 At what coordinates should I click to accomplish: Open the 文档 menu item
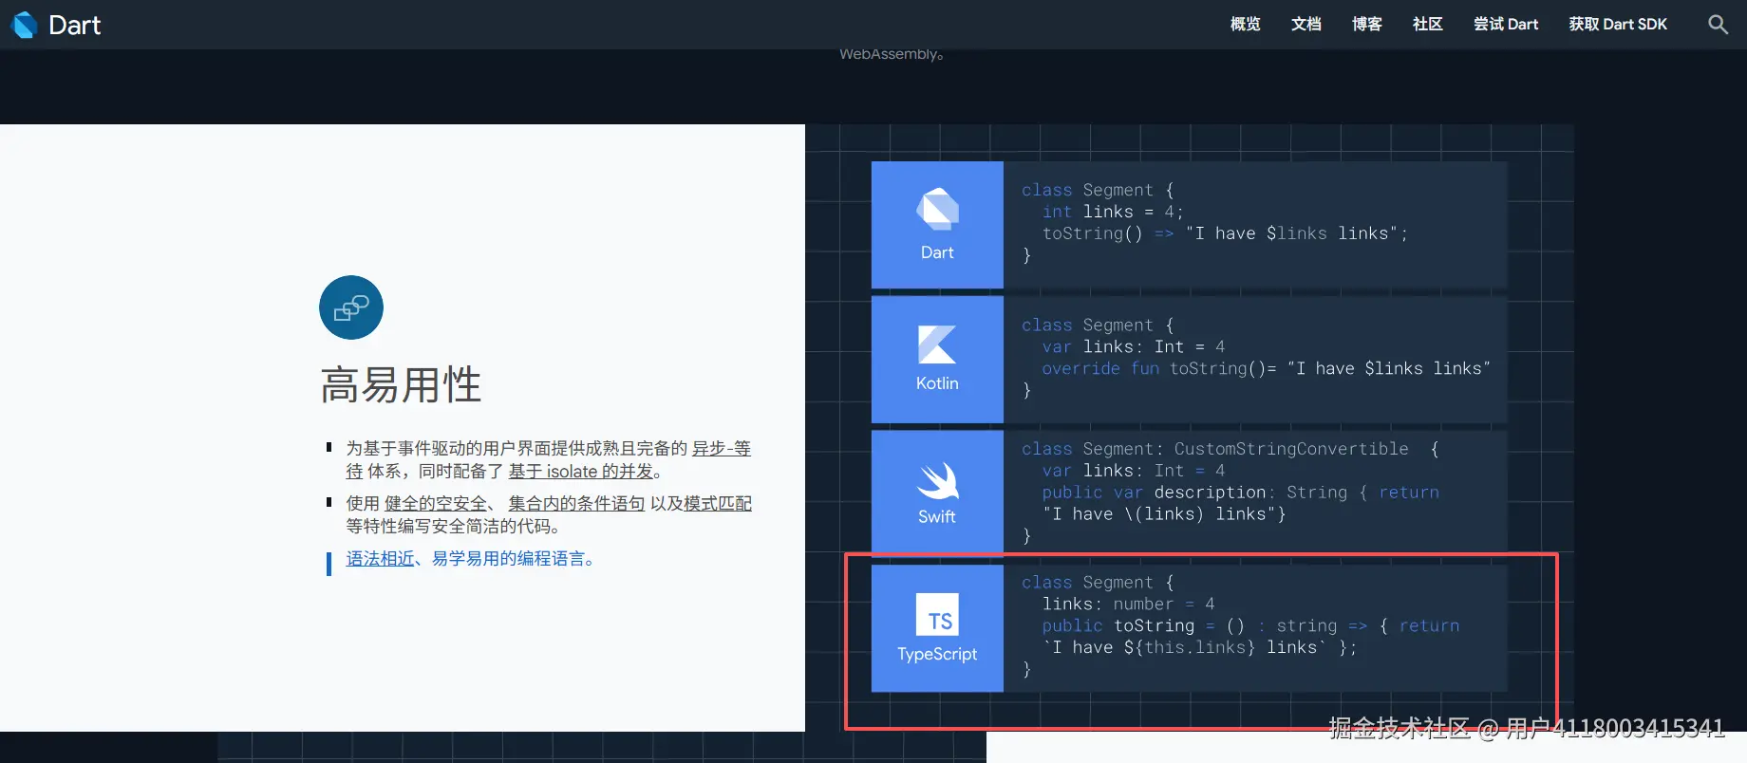(x=1306, y=25)
